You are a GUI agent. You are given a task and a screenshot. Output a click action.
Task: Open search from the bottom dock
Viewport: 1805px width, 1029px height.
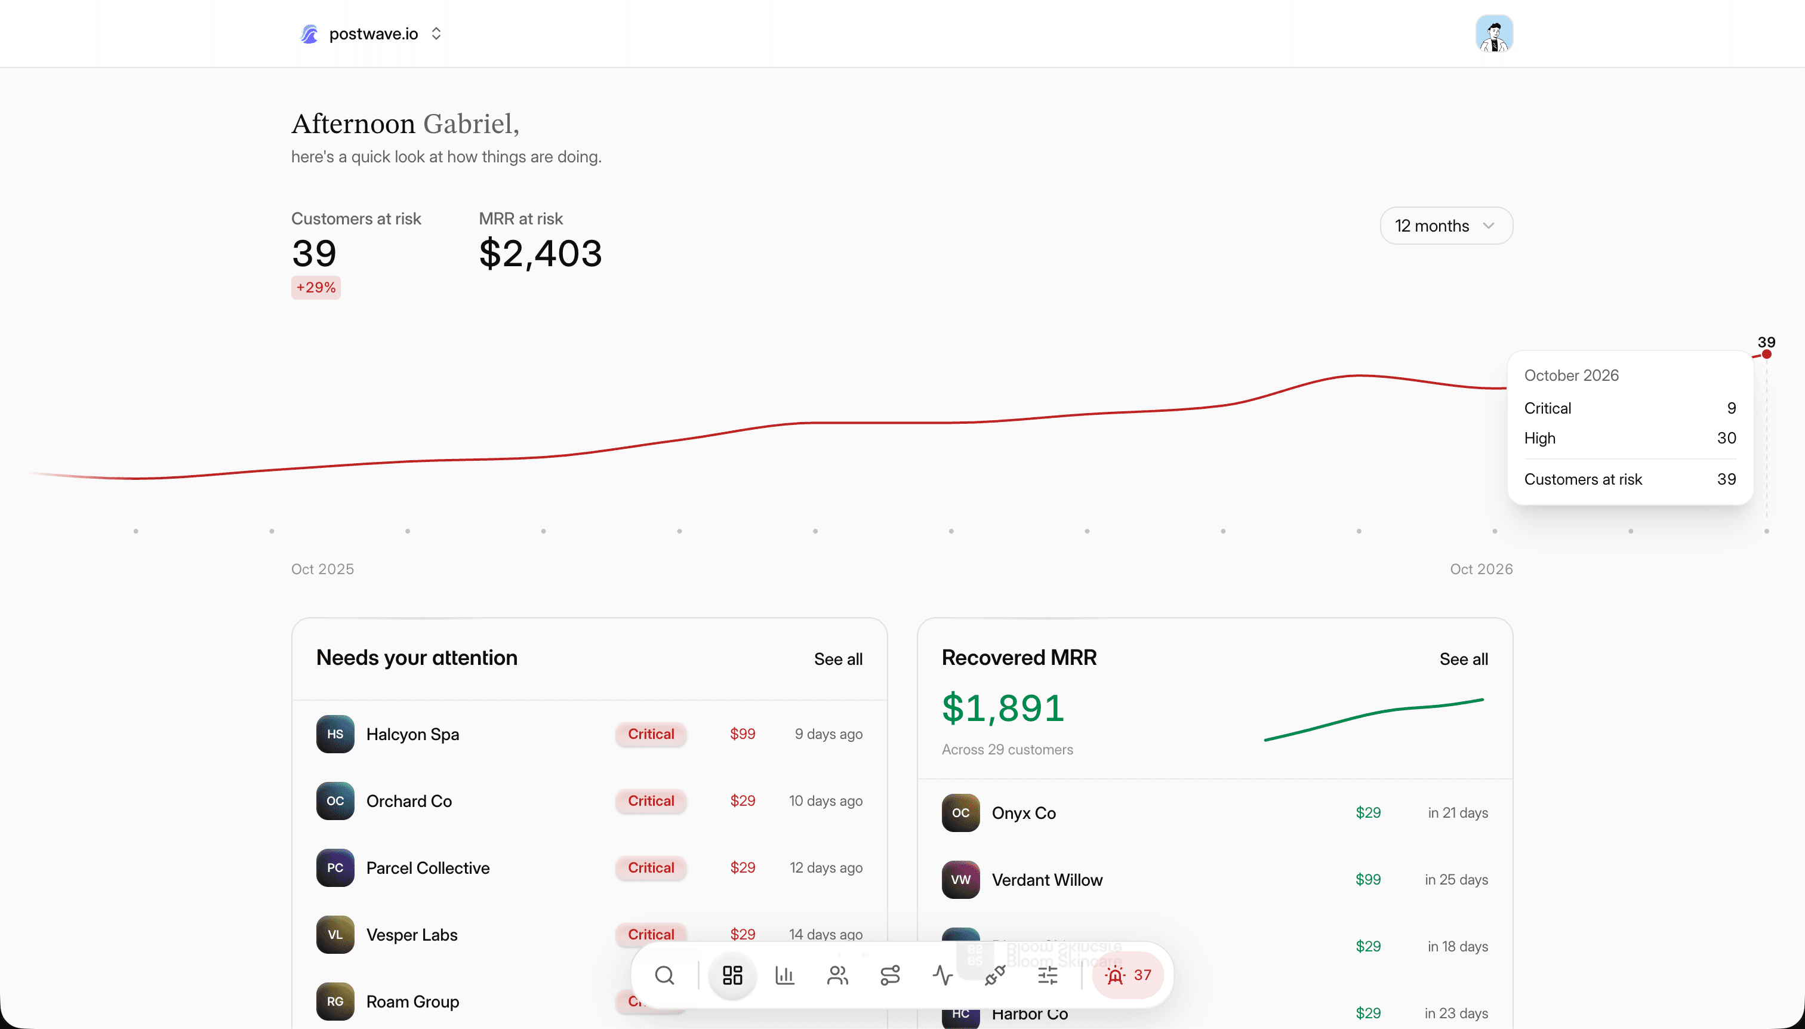(664, 975)
